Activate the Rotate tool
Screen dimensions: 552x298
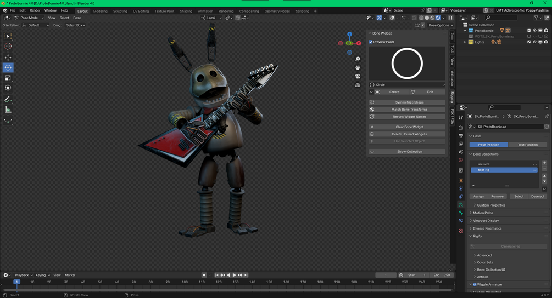click(8, 67)
